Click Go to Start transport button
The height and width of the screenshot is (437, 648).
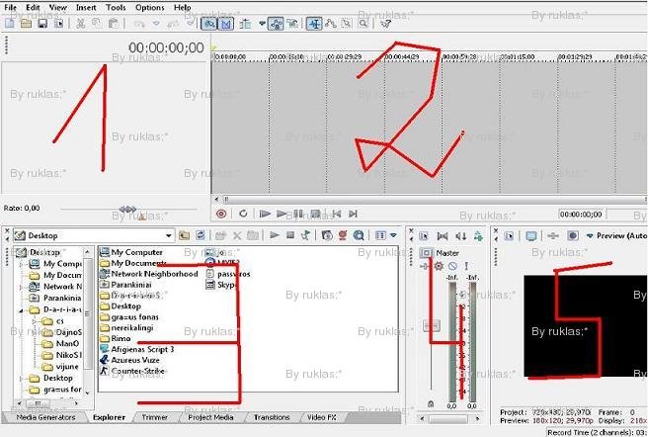click(x=337, y=214)
